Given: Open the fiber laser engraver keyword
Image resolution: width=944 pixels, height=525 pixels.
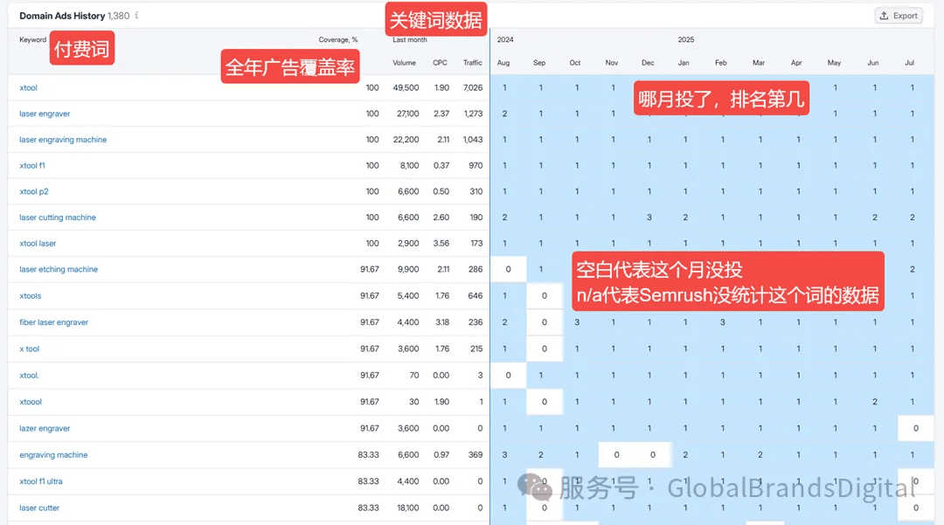Looking at the screenshot, I should tap(53, 322).
